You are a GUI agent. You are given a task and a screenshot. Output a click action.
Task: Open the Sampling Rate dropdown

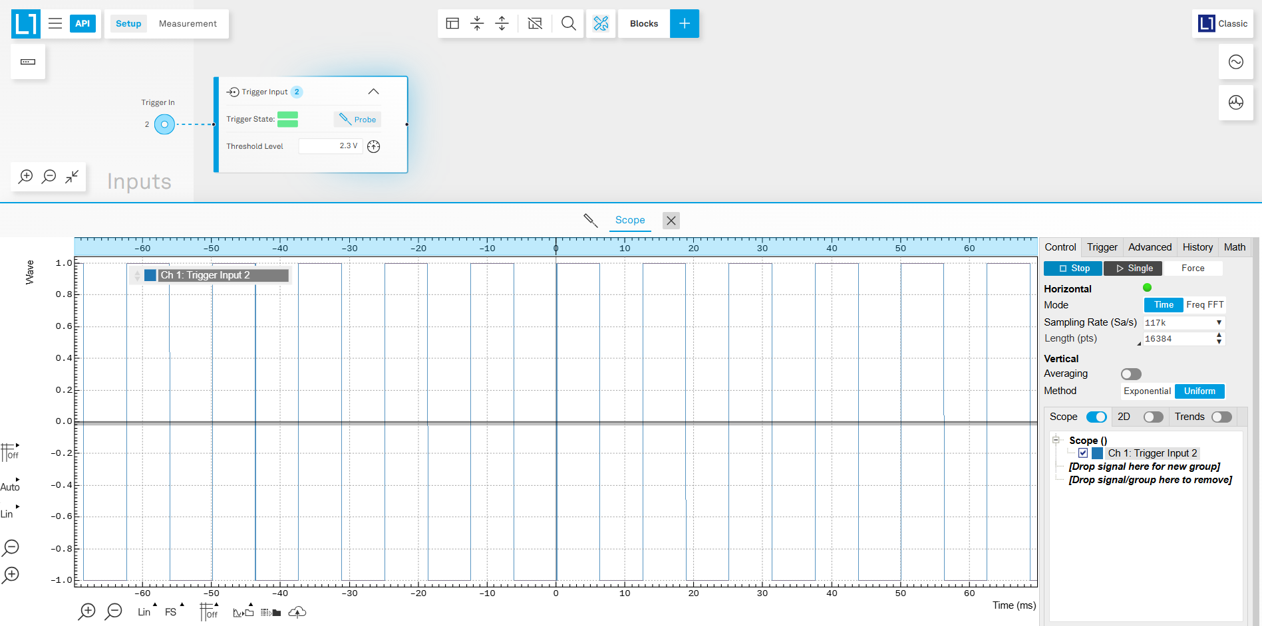[1183, 323]
